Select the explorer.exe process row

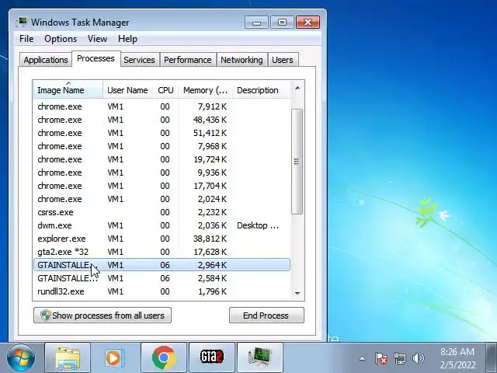(x=162, y=239)
